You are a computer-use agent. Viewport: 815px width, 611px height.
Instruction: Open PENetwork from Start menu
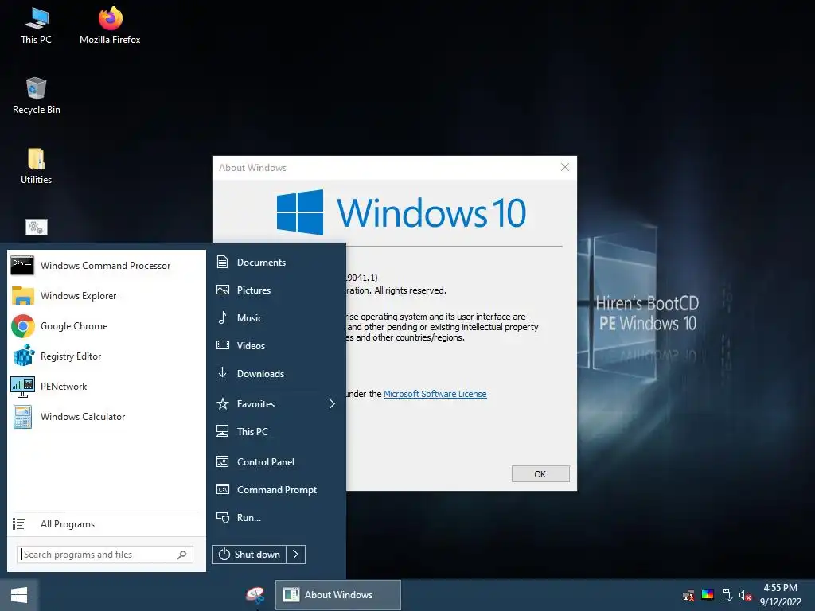(x=106, y=387)
